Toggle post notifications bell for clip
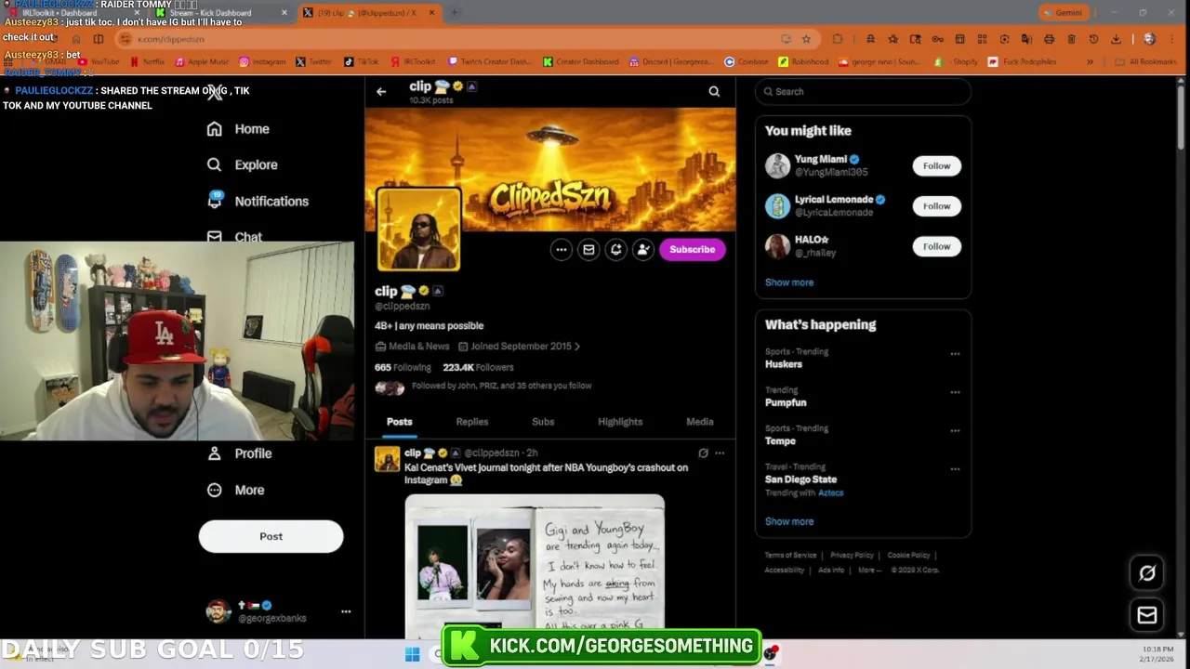Viewport: 1190px width, 669px height. coord(615,249)
